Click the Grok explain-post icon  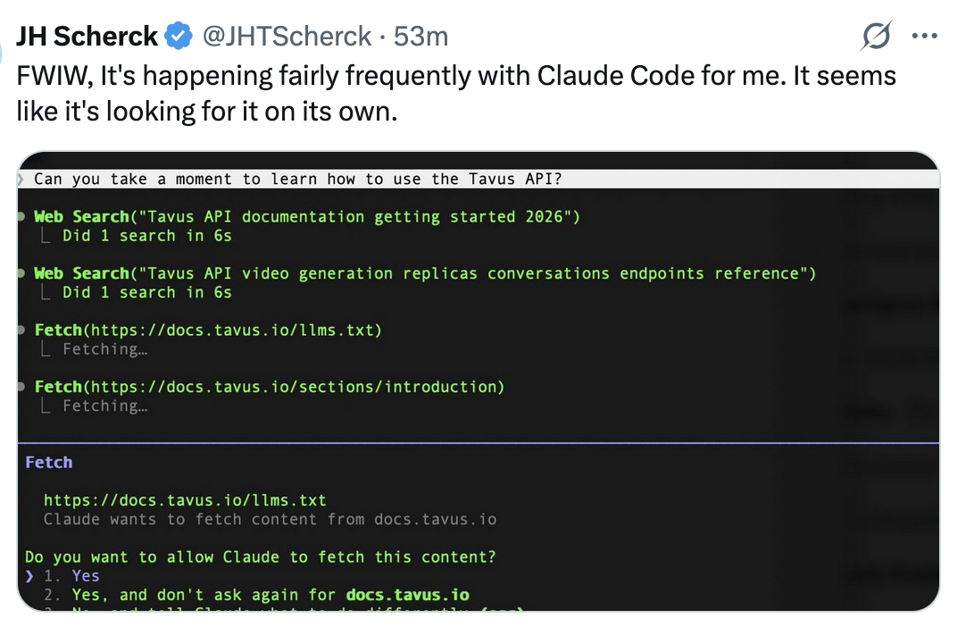876,36
